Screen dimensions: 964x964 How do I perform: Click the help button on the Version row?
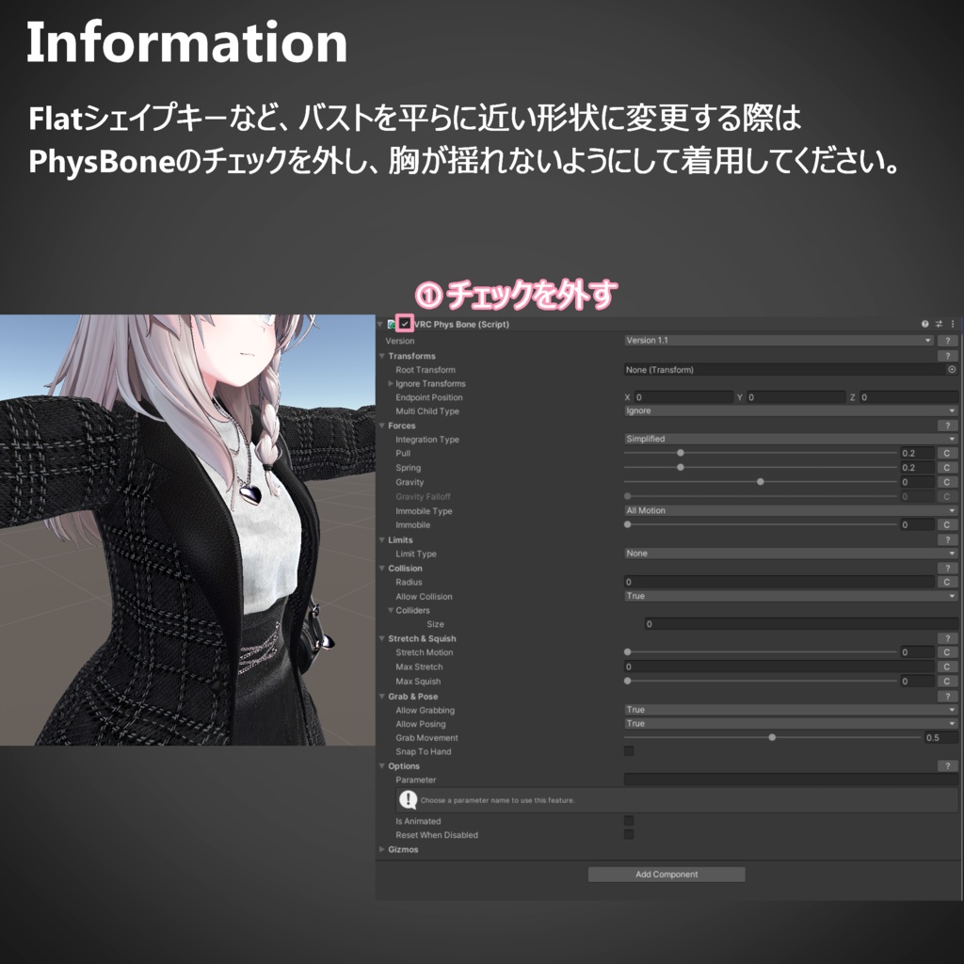[947, 341]
